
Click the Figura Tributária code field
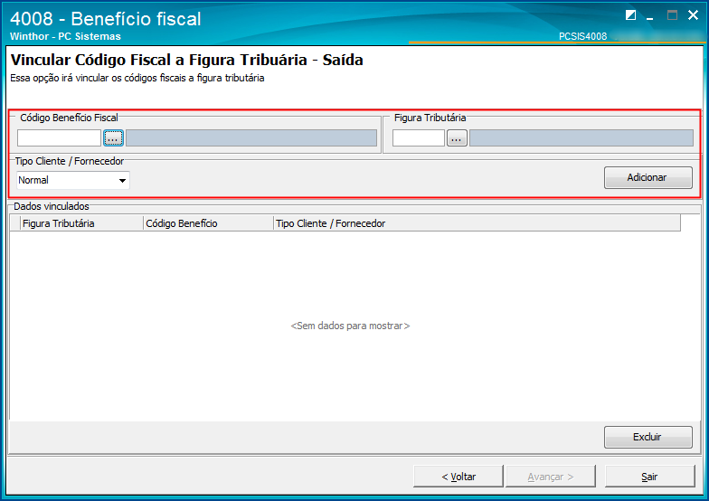point(418,137)
